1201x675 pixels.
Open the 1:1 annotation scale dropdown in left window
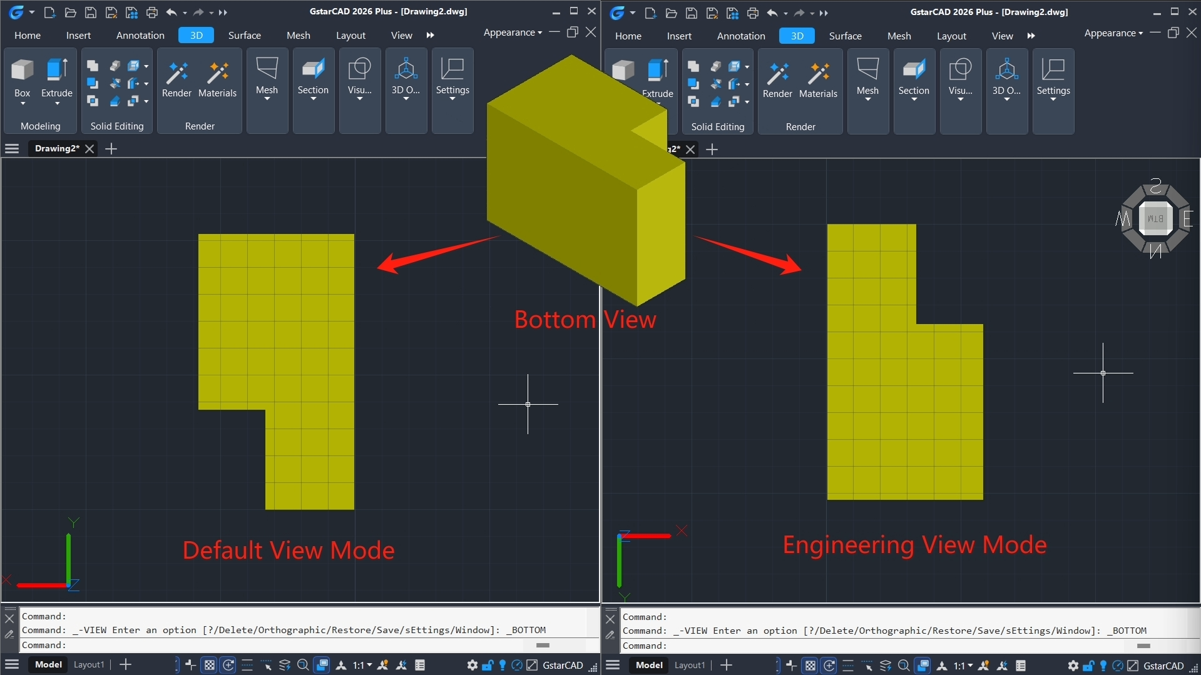pos(362,665)
